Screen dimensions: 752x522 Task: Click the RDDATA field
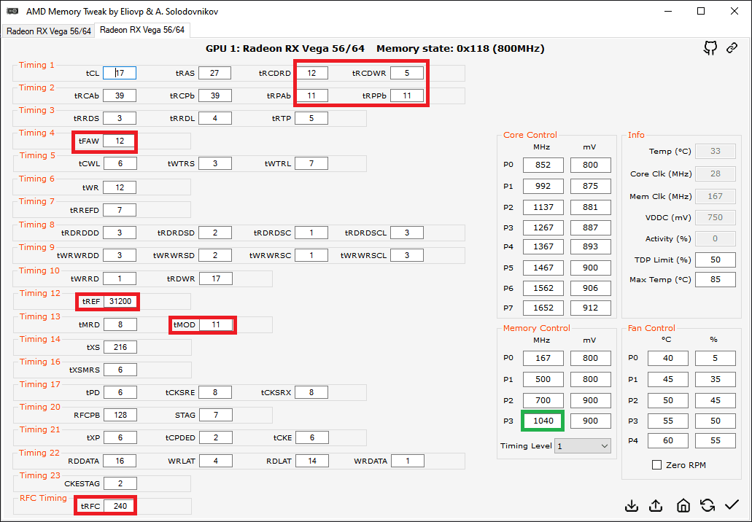pos(120,461)
